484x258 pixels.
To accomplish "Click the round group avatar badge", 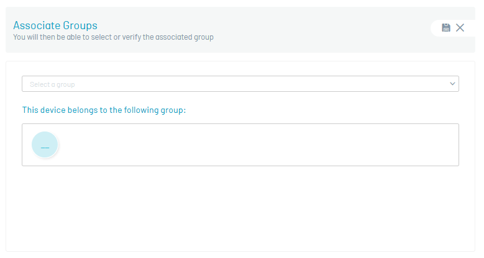I will [x=45, y=145].
